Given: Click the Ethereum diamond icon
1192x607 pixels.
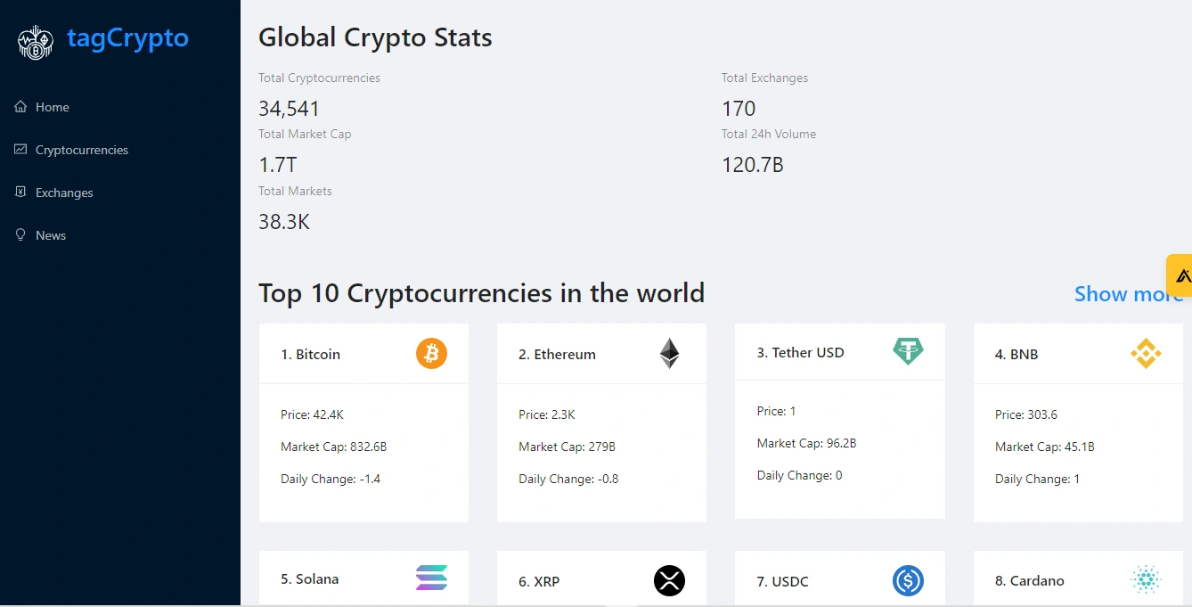Looking at the screenshot, I should 669,354.
